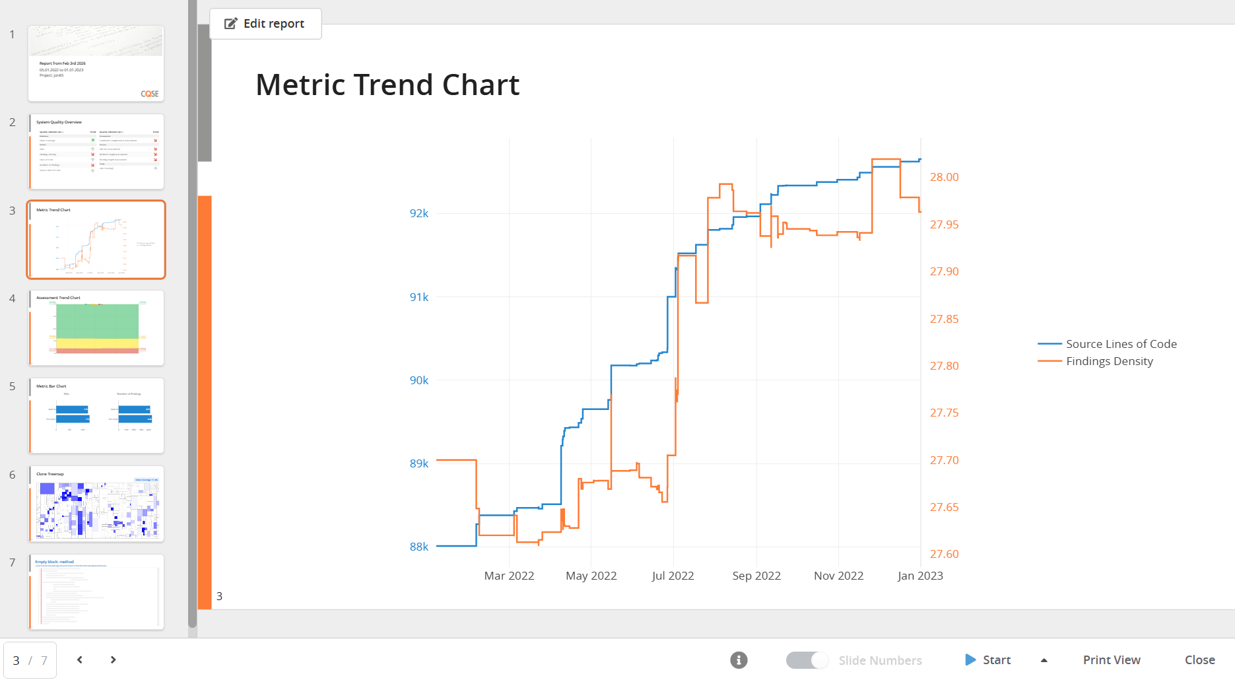Close the report presentation
Image resolution: width=1235 pixels, height=680 pixels.
point(1199,660)
